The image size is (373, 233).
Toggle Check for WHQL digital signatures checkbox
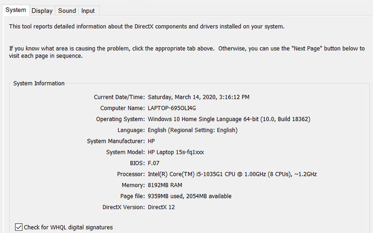[19, 227]
